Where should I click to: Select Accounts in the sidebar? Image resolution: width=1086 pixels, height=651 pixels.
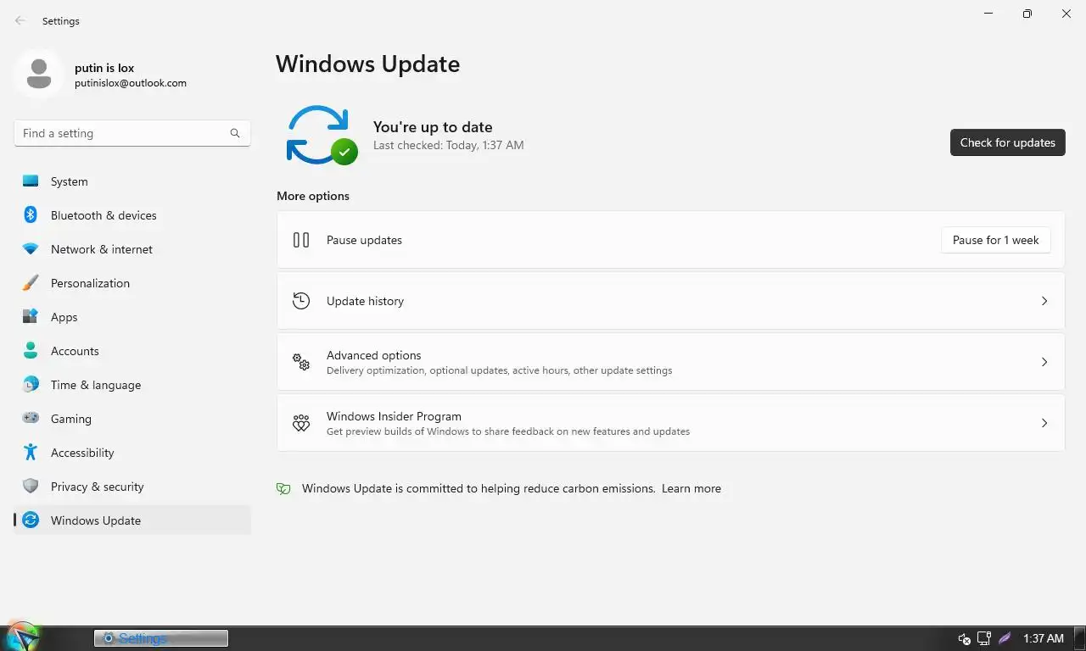(x=132, y=351)
